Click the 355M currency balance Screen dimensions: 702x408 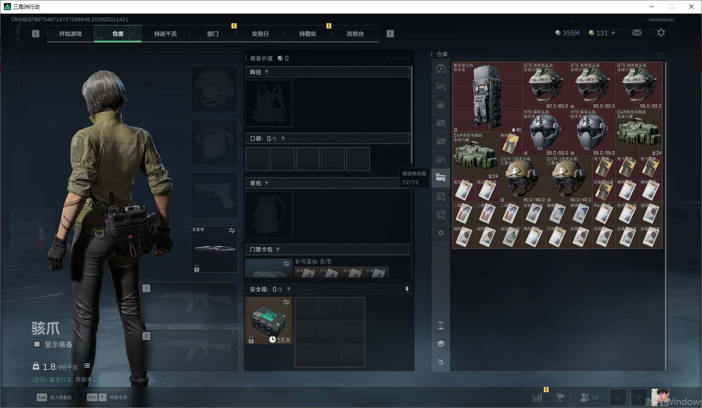(x=567, y=33)
